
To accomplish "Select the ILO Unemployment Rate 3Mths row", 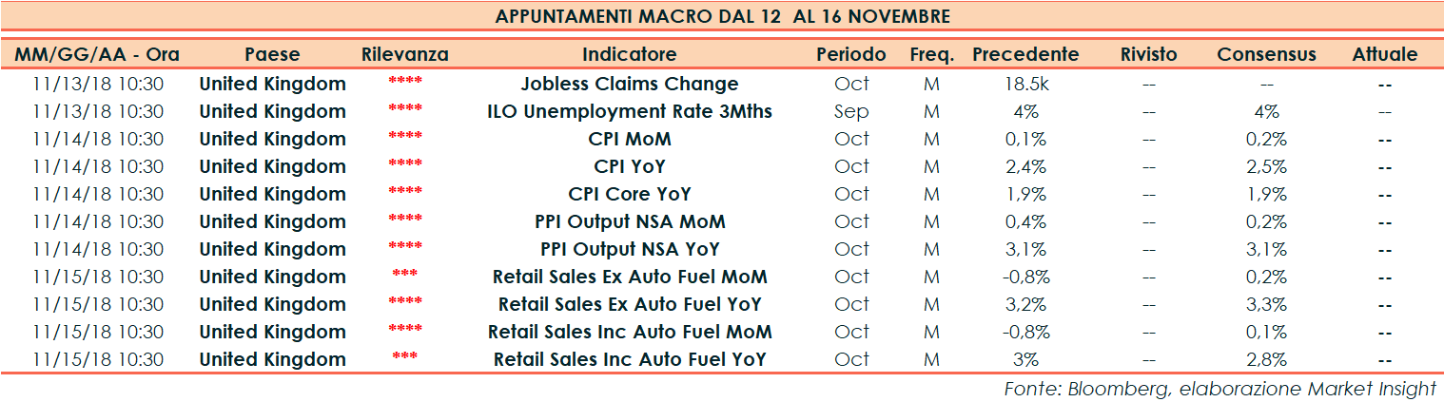I will pyautogui.click(x=630, y=111).
